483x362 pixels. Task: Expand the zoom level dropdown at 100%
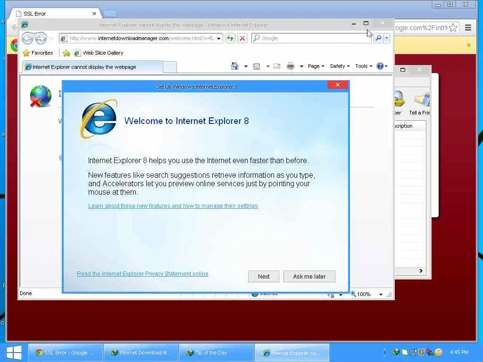(381, 294)
